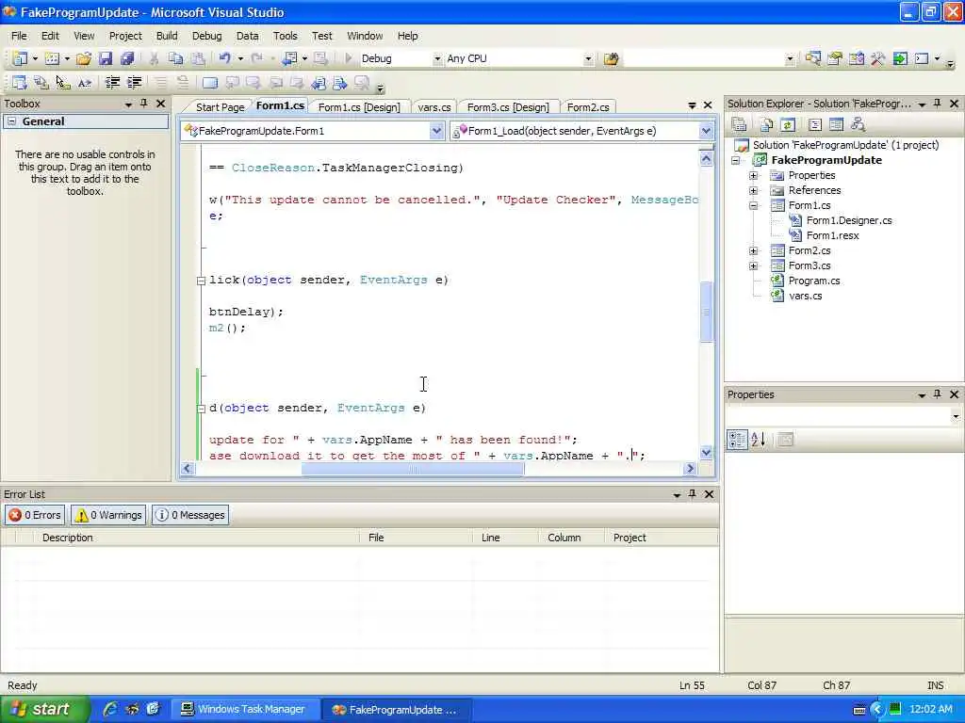
Task: Open the Form1_Load member dropdown
Action: coord(706,130)
